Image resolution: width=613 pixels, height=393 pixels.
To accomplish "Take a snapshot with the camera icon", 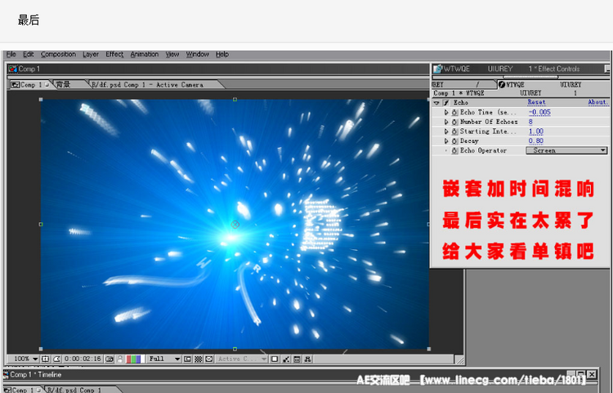I will 110,359.
